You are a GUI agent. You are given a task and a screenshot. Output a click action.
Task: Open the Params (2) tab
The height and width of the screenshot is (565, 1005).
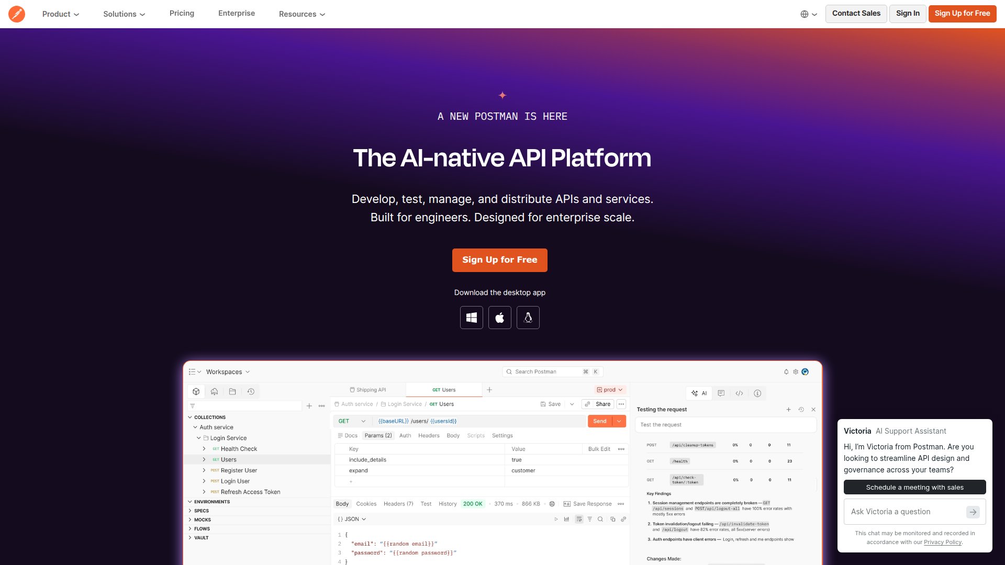point(378,436)
